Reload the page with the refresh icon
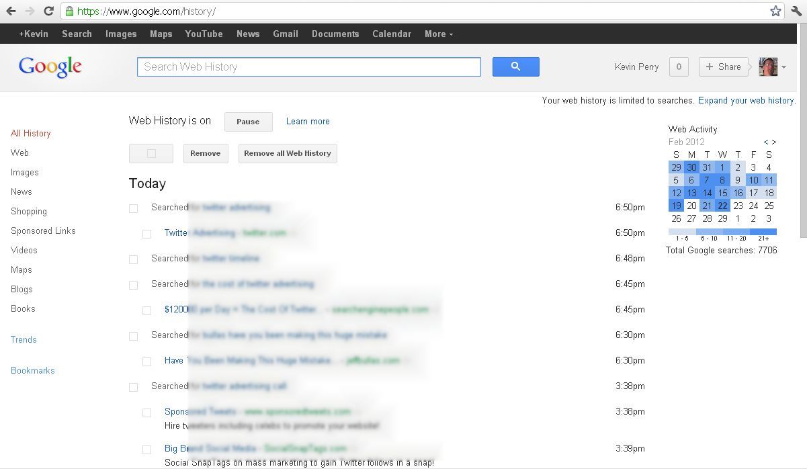The image size is (807, 469). (x=48, y=11)
